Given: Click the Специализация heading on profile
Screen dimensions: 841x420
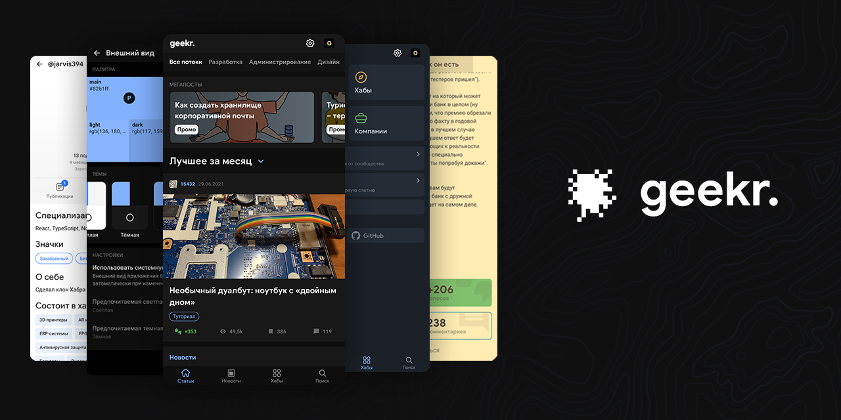Looking at the screenshot, I should [60, 215].
